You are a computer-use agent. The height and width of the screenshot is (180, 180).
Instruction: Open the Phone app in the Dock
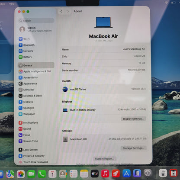pos(42,174)
